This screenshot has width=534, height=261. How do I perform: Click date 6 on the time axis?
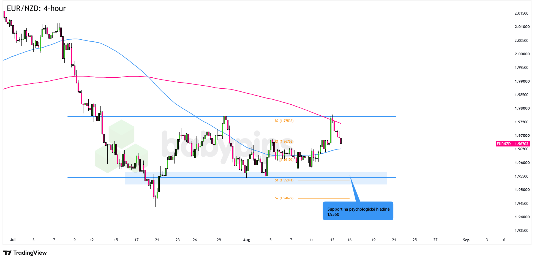click(504, 240)
